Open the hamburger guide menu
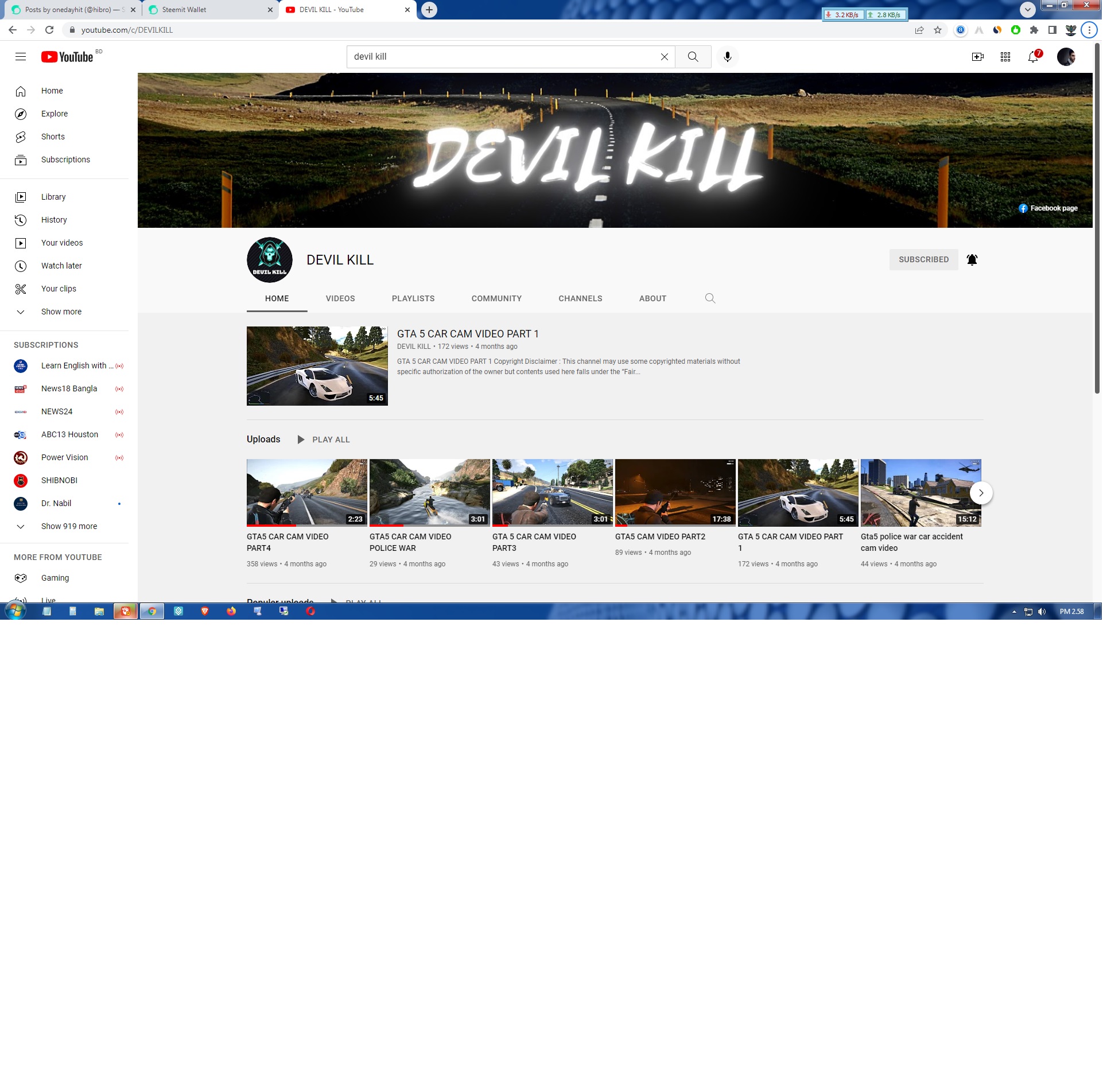The image size is (1103, 1073). coord(21,57)
